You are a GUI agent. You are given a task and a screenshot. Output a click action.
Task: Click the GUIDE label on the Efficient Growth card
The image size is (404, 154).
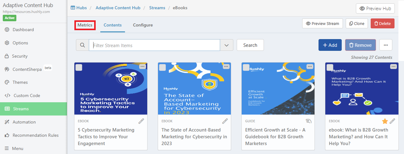coord(250,121)
